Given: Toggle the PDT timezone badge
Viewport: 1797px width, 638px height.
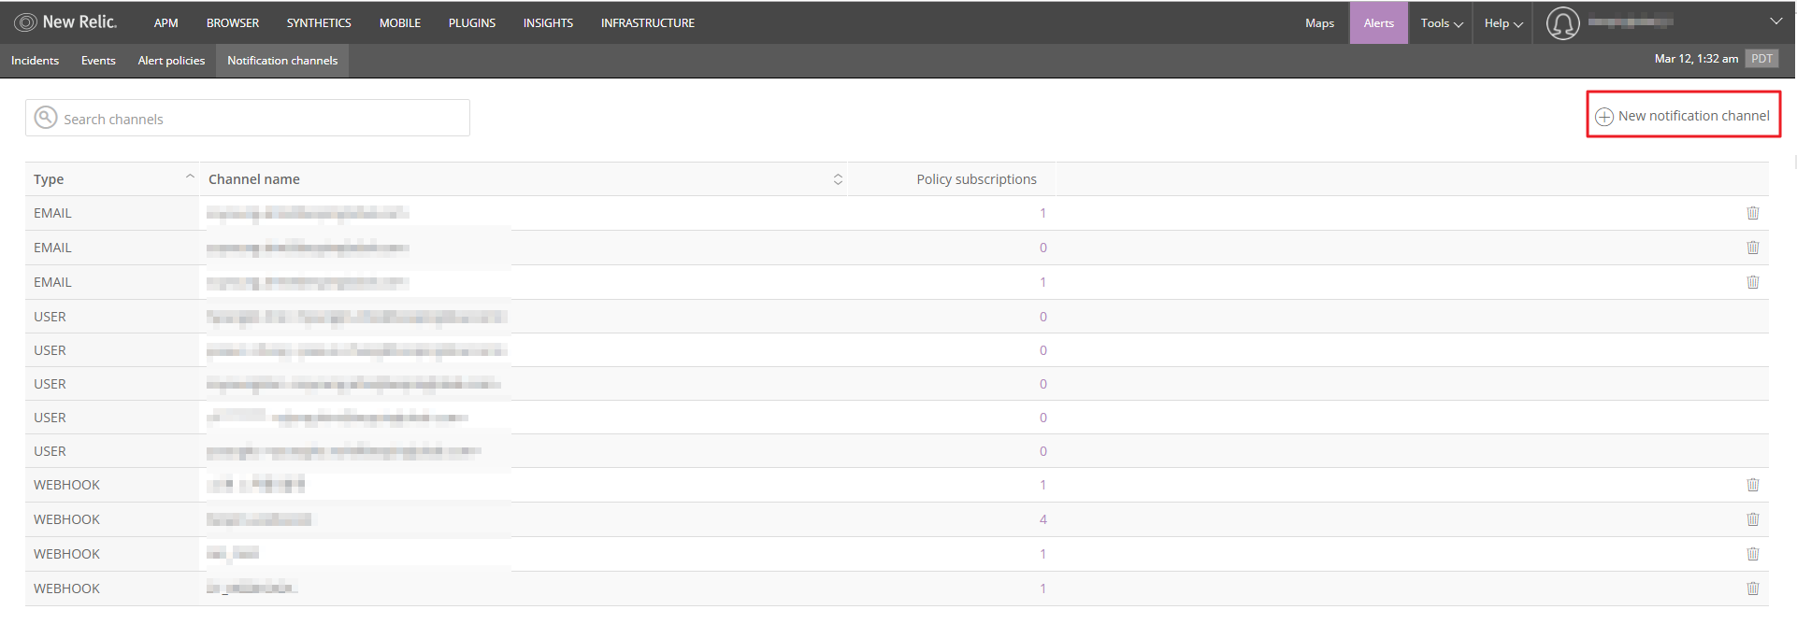Looking at the screenshot, I should coord(1761,59).
